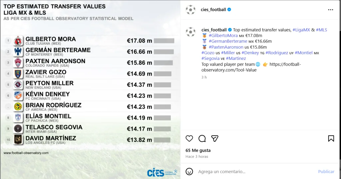Click the Club Tijuana crest in the chart

pos(18,41)
